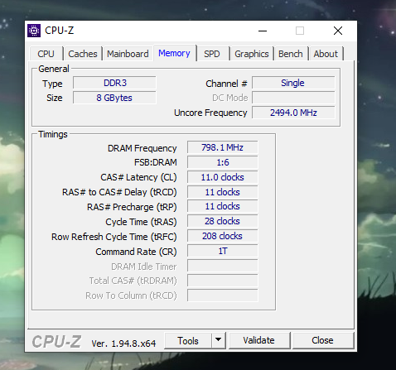The height and width of the screenshot is (370, 396).
Task: Select the Memory tab
Action: click(x=174, y=53)
